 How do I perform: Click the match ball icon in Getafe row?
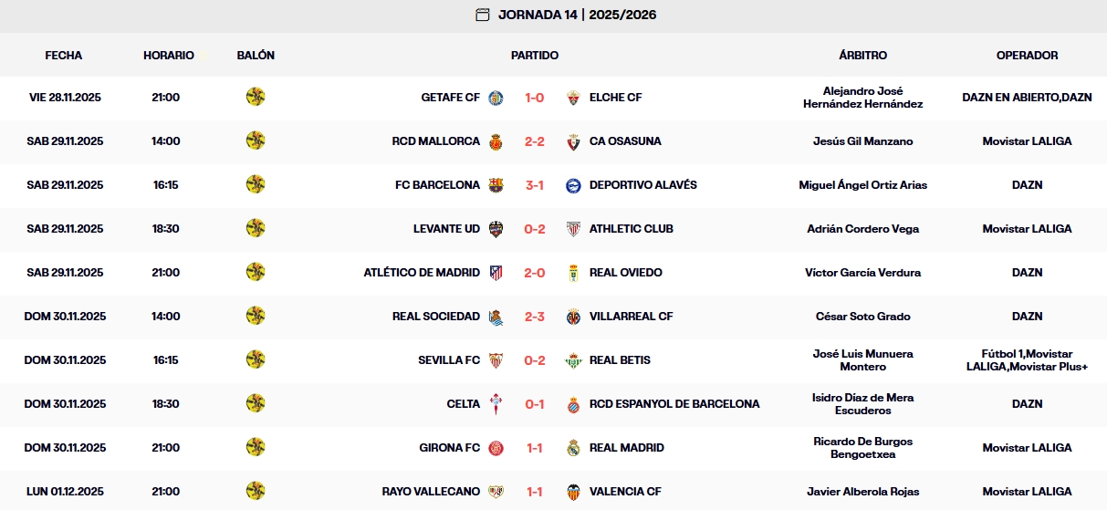[256, 97]
